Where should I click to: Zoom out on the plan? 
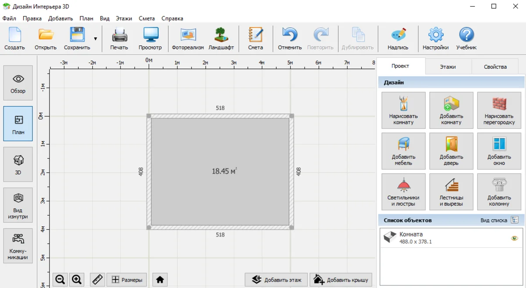pos(60,280)
